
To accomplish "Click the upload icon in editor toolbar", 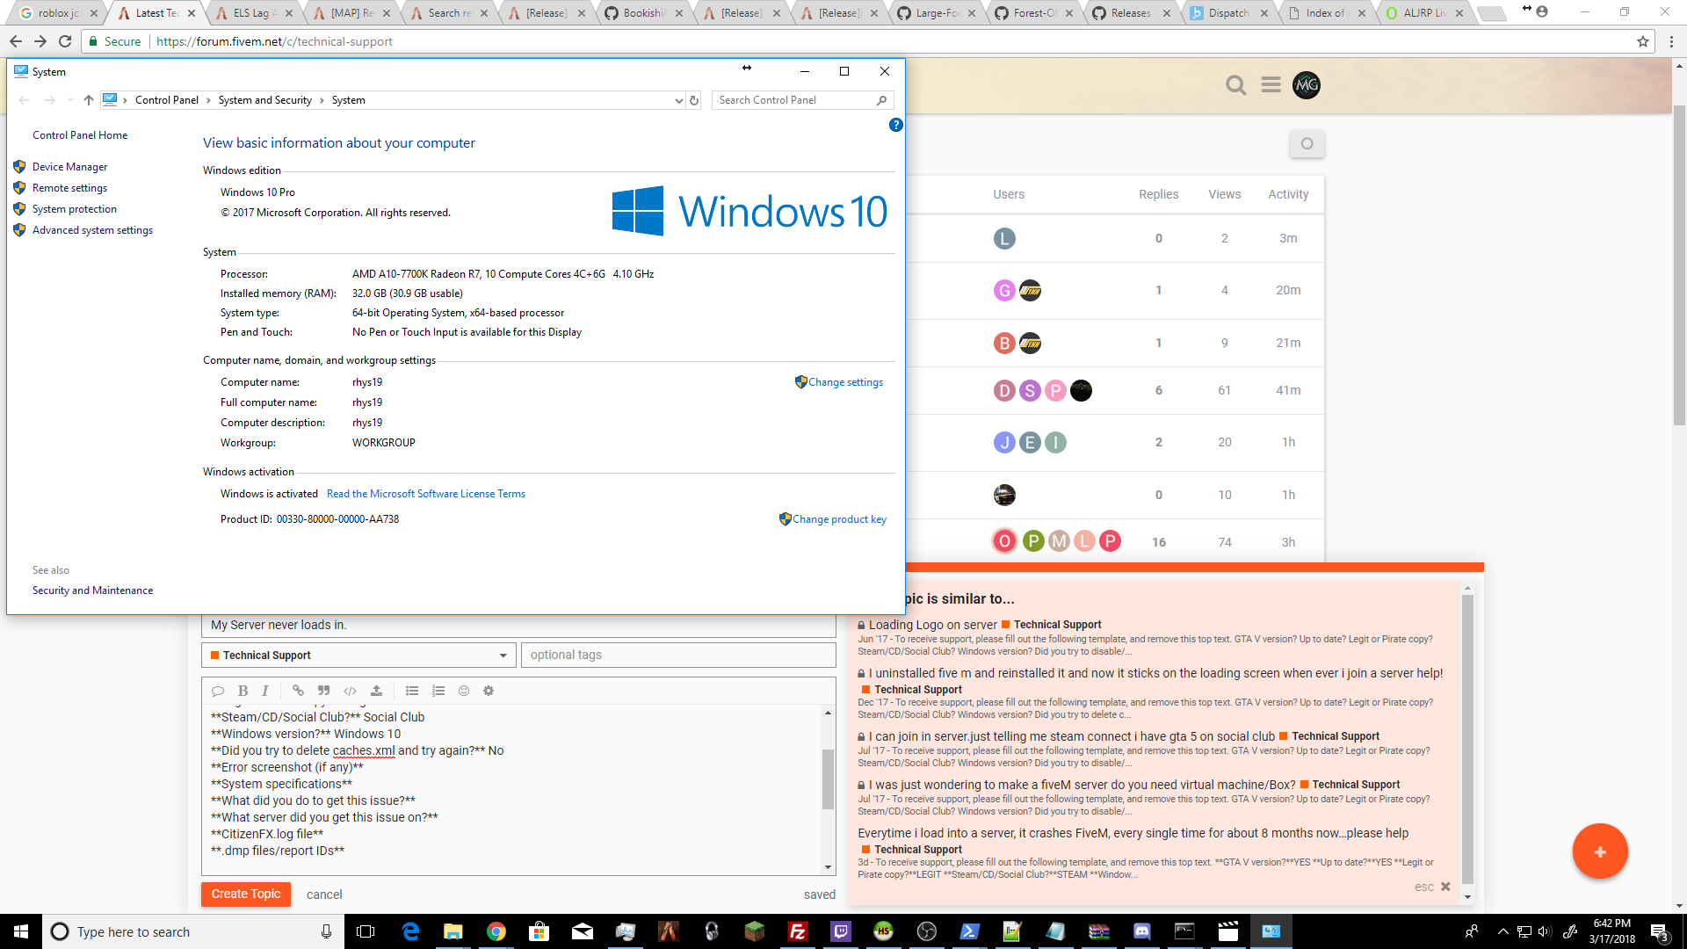I will [376, 691].
